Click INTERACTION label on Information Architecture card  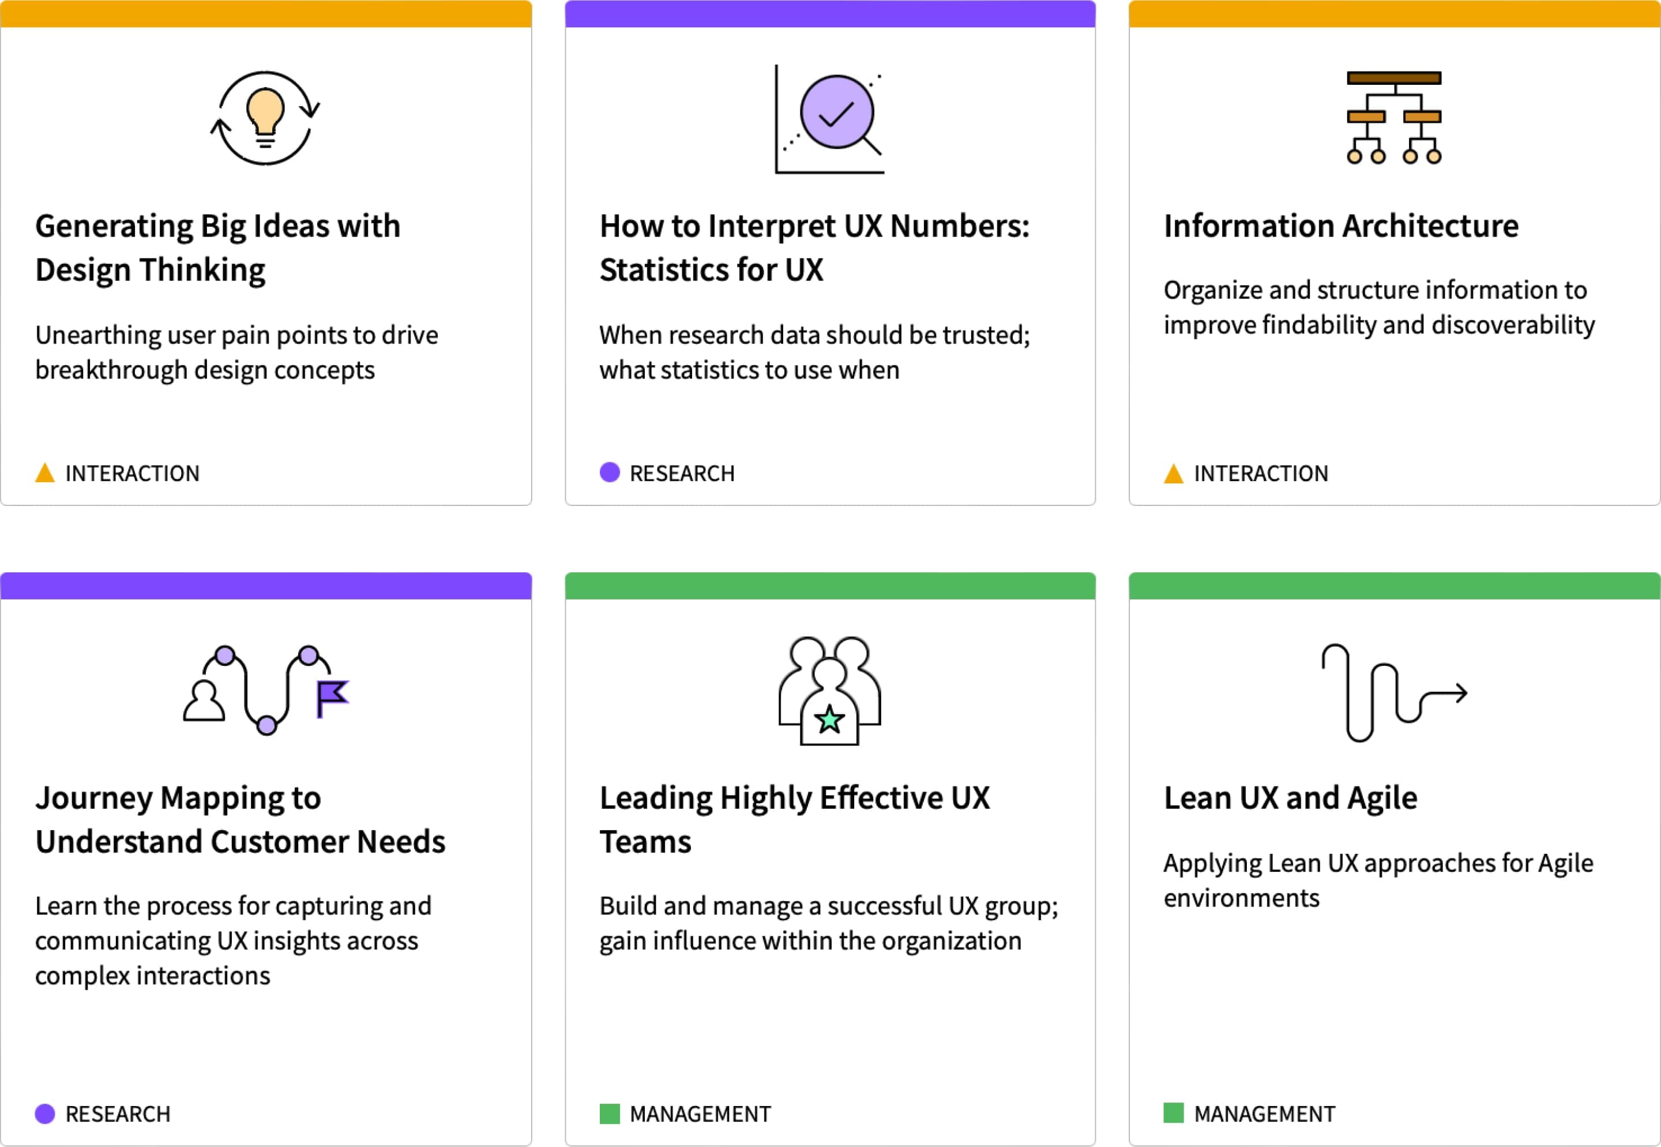pos(1261,474)
